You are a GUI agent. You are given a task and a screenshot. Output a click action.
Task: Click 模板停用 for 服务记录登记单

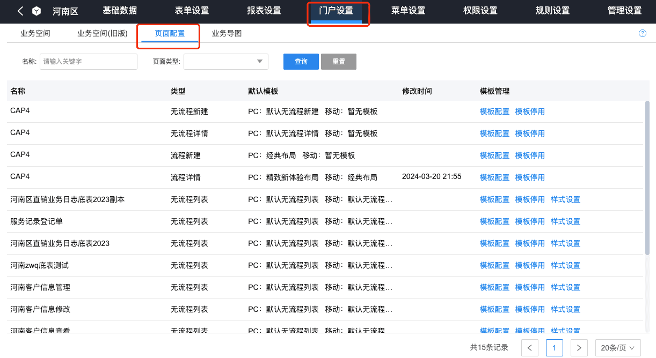[530, 221]
